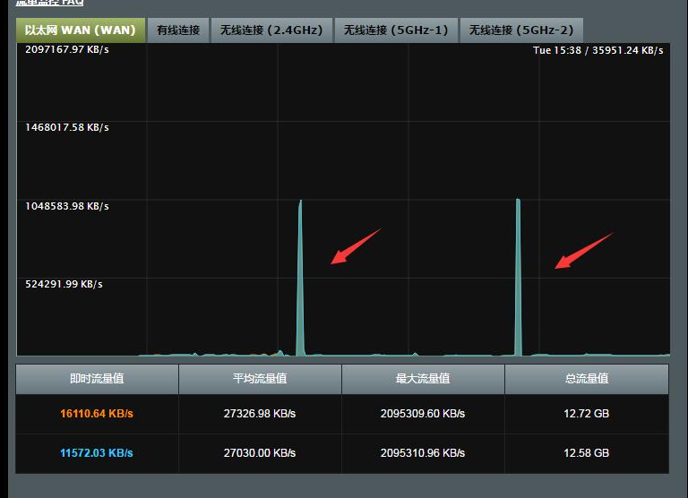Select the blue 11572.03 KB/s value
688x498 pixels.
pos(97,453)
